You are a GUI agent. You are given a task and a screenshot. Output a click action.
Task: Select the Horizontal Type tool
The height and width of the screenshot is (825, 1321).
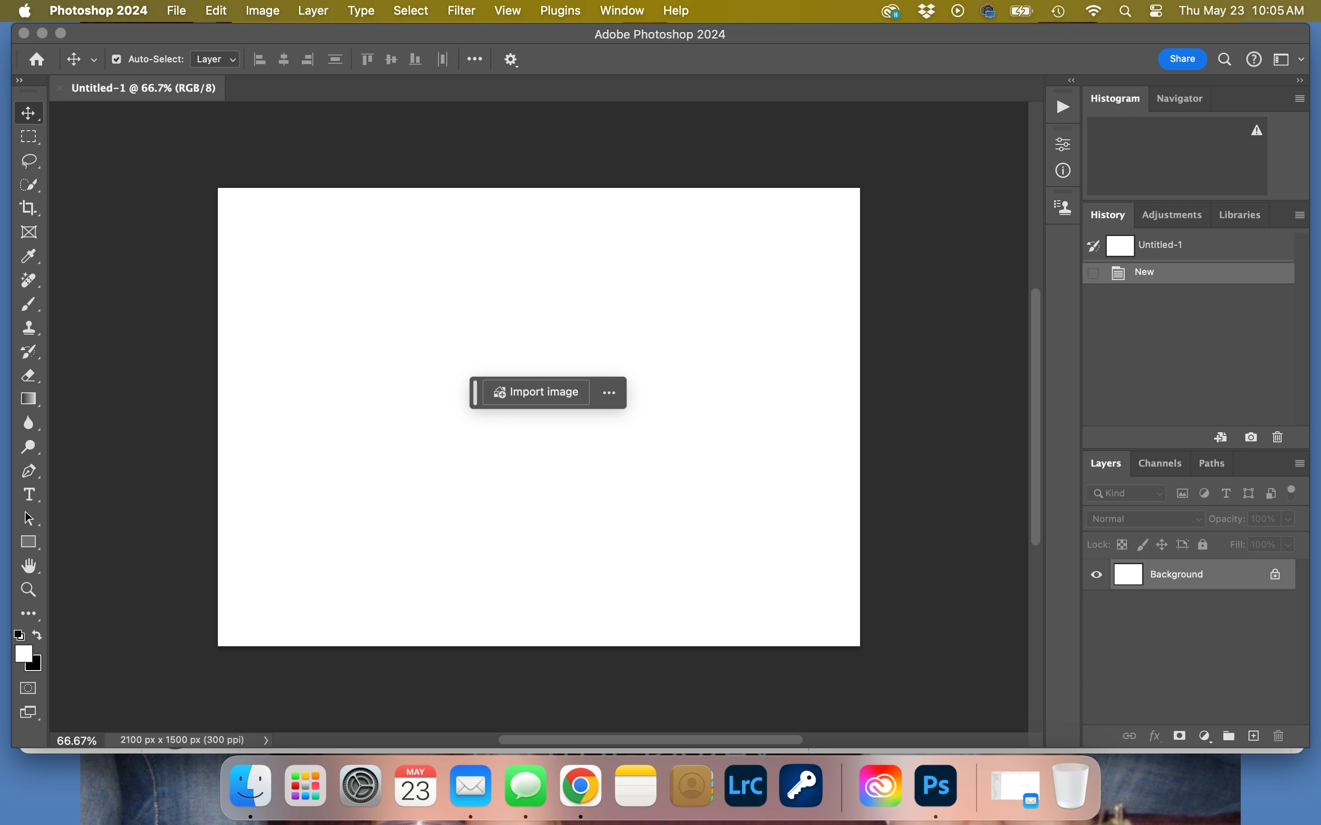[28, 495]
